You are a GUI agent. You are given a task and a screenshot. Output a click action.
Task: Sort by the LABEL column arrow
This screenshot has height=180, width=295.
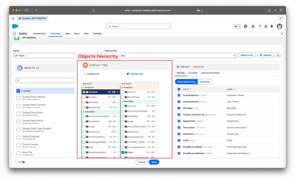click(235, 89)
